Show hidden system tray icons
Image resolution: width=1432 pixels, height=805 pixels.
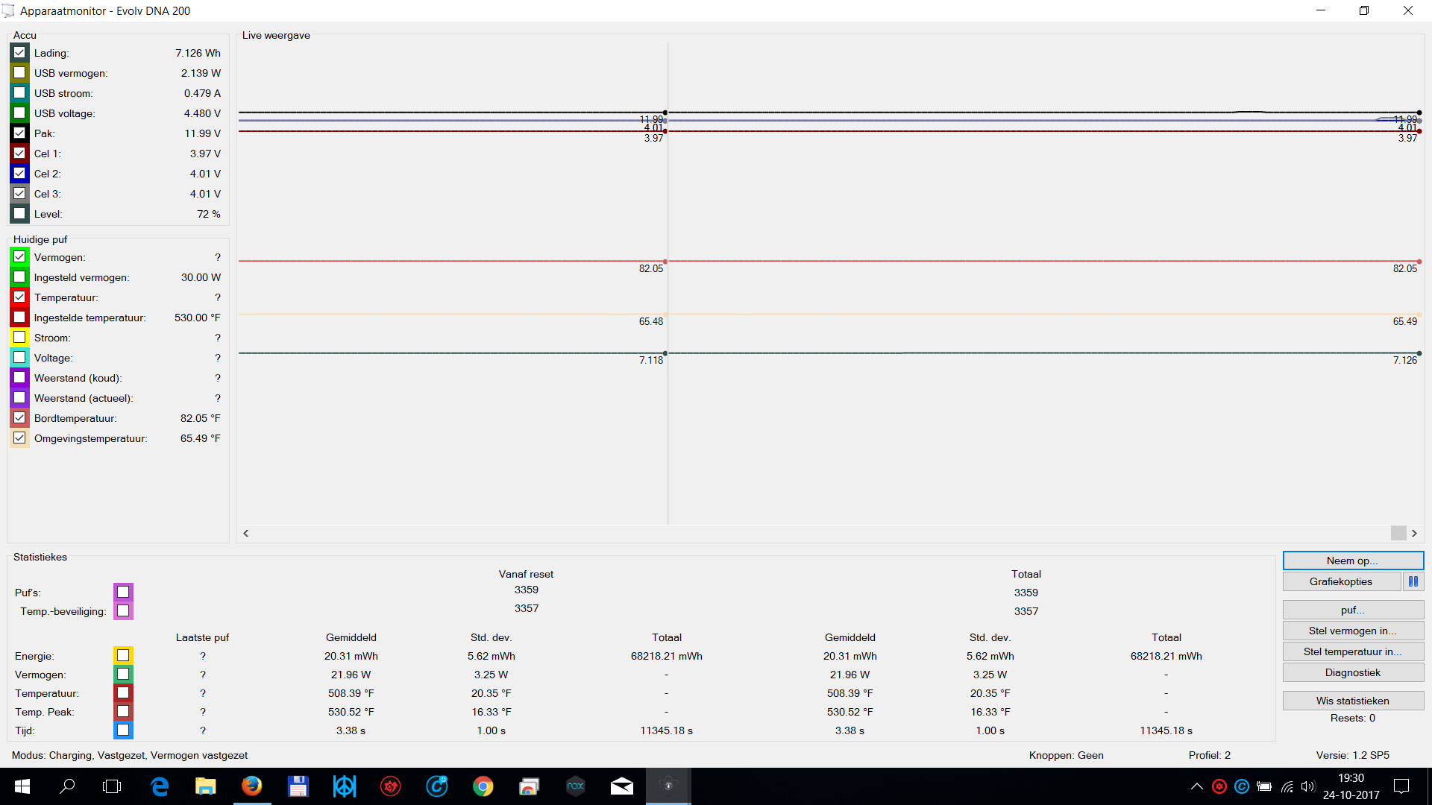tap(1196, 786)
